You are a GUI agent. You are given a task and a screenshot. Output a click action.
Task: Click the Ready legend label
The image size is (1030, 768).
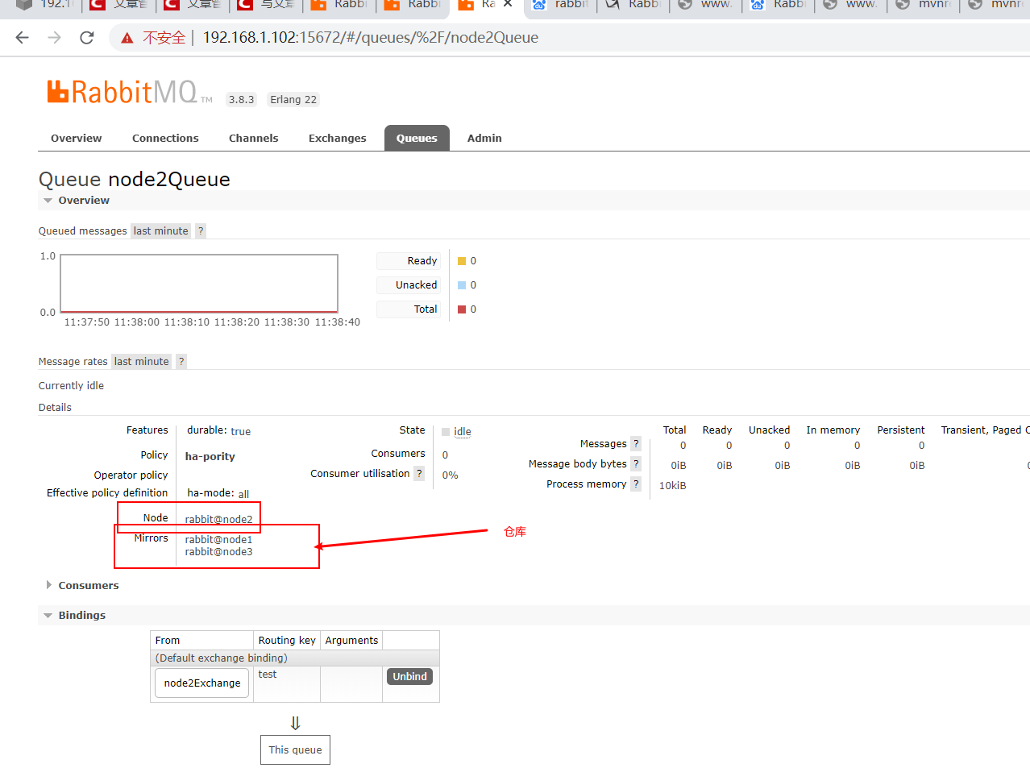[409, 260]
